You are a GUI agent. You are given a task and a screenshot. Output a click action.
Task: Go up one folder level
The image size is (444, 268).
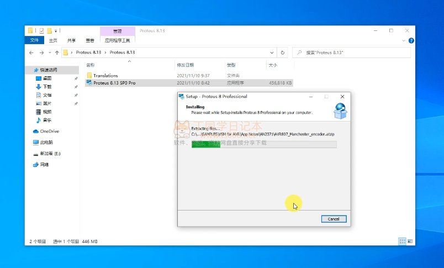[57, 52]
